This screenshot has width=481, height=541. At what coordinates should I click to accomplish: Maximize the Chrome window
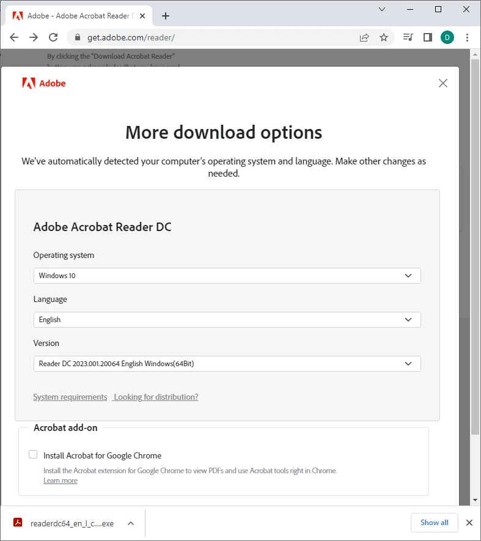pos(438,9)
